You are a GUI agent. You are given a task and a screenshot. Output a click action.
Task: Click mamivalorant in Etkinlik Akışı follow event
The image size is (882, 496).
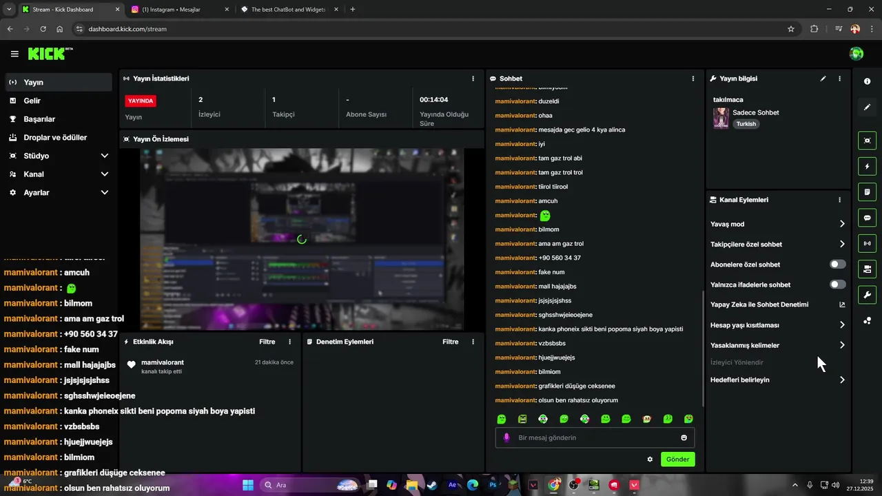[x=163, y=362]
